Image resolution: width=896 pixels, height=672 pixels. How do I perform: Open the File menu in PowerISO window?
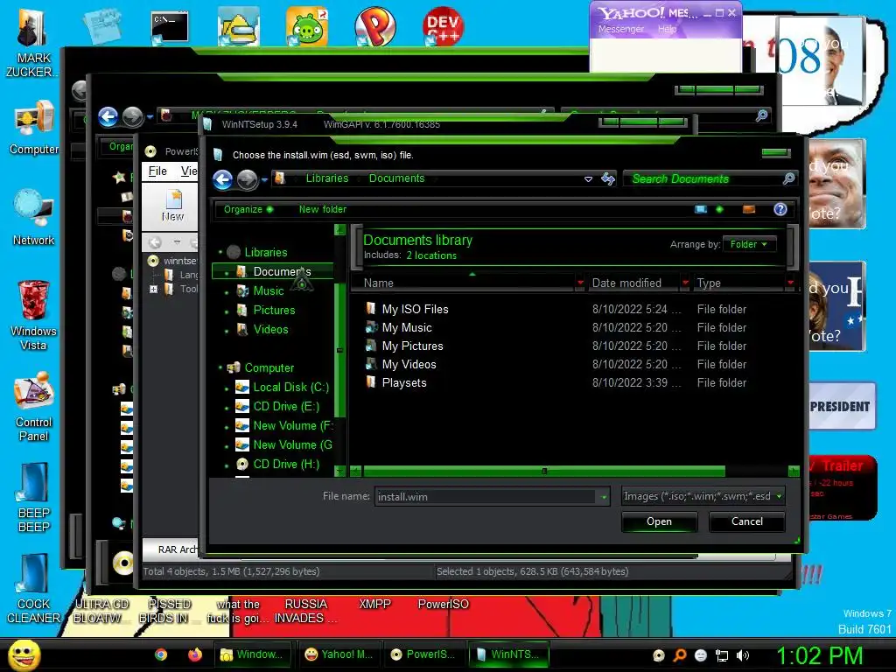(x=157, y=171)
